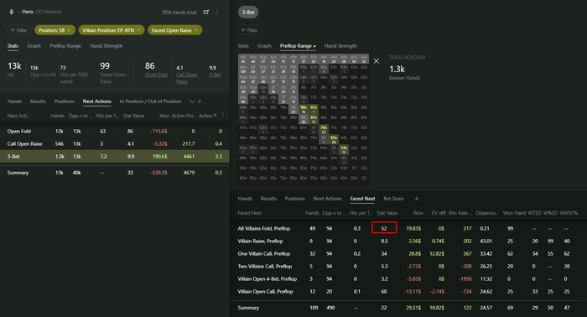Follow the underlined Open Fold stat link
Viewport: 587px width, 317px height.
click(x=156, y=75)
